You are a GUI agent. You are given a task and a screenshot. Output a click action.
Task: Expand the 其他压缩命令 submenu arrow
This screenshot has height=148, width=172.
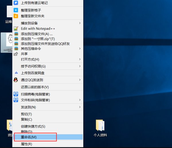point(80,49)
